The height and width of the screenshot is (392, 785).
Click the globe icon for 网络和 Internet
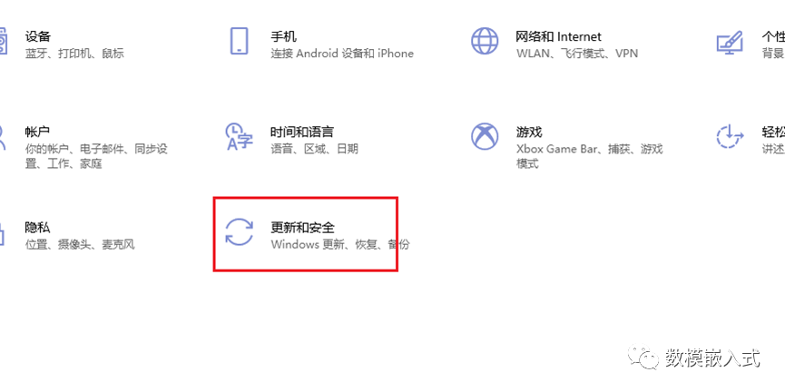[485, 41]
